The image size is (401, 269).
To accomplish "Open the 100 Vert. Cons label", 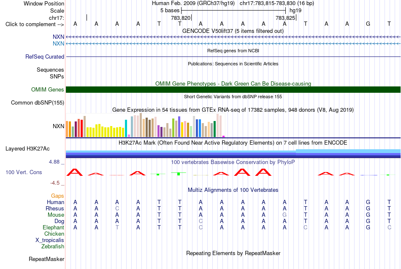I will (x=24, y=172).
